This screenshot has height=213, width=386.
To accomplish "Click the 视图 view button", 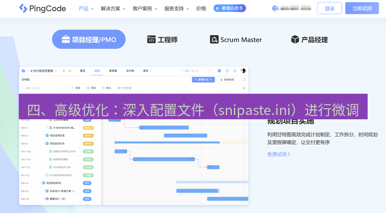I will (91, 88).
